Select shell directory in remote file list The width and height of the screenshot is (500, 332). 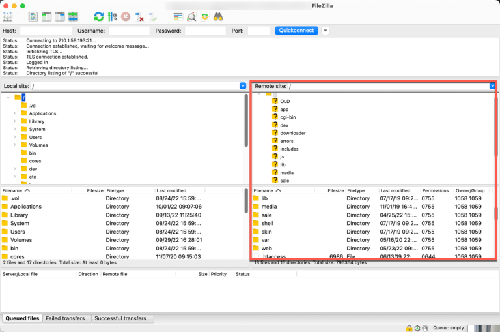click(x=372, y=223)
